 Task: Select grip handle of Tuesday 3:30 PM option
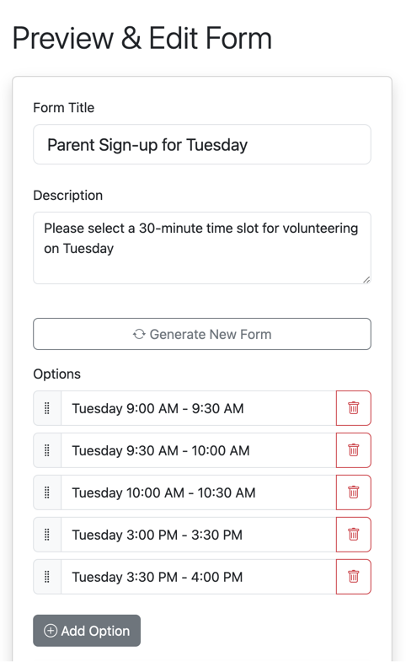[x=47, y=577]
